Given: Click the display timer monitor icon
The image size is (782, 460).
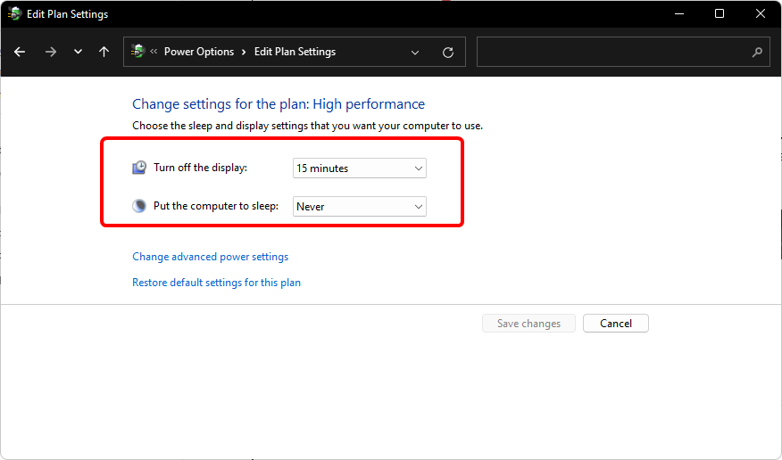Looking at the screenshot, I should (x=139, y=168).
